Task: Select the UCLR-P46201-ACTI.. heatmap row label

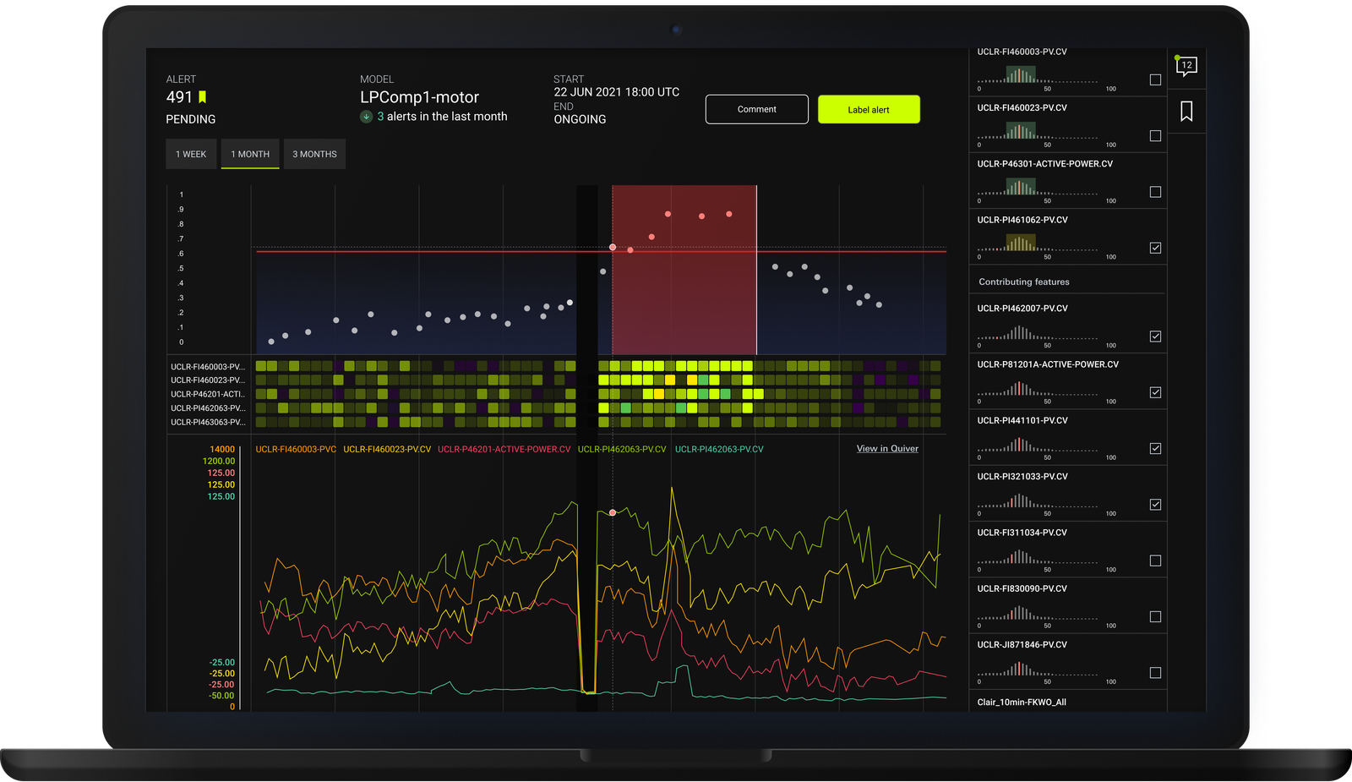Action: pyautogui.click(x=208, y=394)
